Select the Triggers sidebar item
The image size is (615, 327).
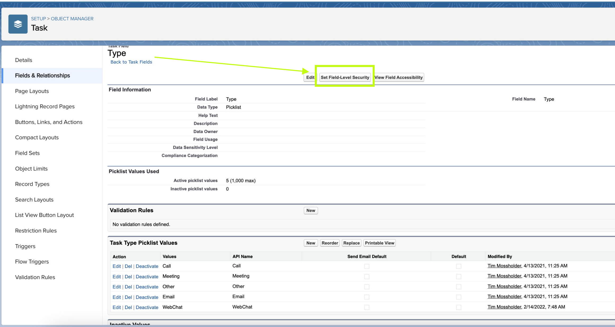[x=25, y=246]
